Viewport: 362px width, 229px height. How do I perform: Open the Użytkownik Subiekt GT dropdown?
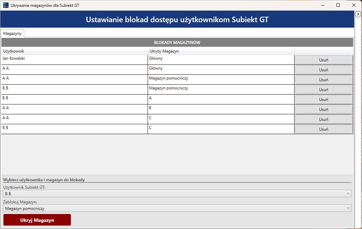click(177, 194)
